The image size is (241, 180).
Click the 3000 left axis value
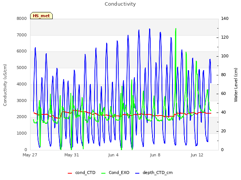22,100
